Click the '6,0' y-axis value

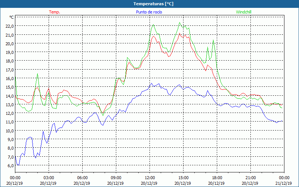coord(11,166)
